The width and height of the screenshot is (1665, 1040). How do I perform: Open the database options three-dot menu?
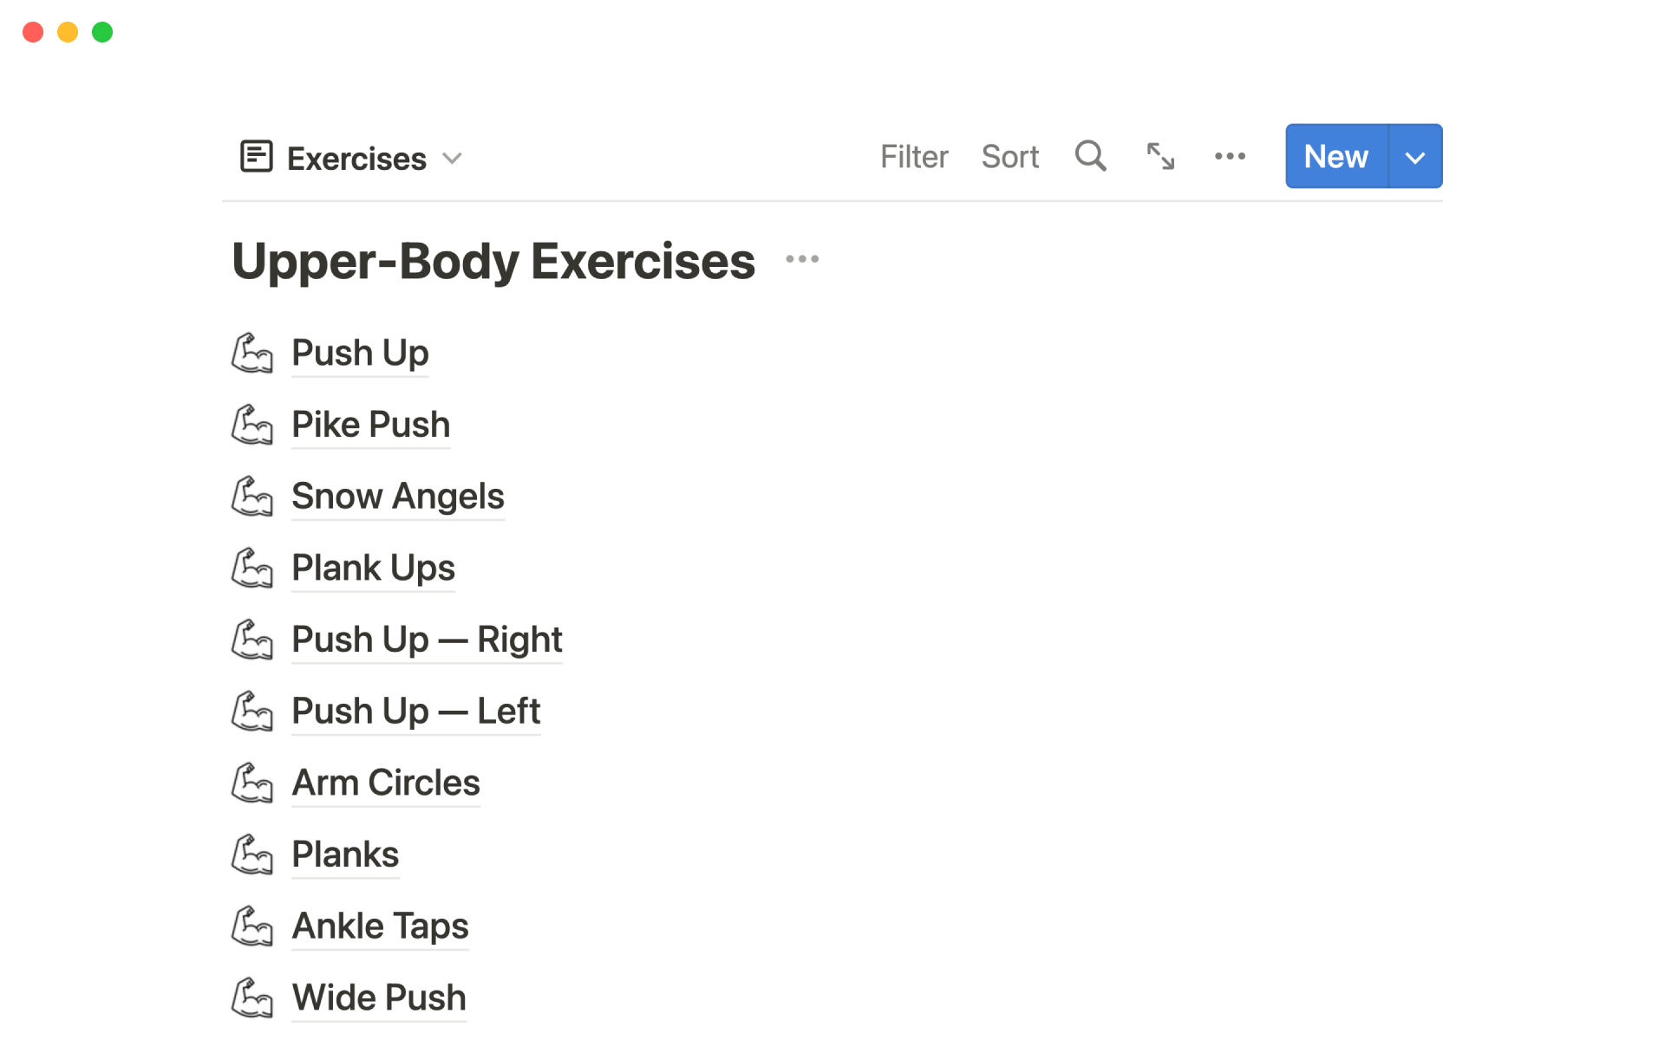click(1230, 156)
